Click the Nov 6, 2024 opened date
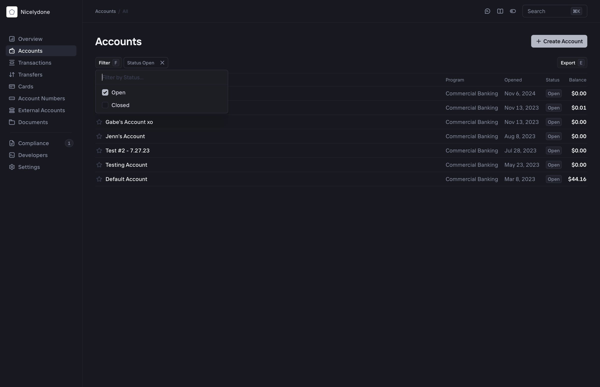The image size is (600, 387). [519, 93]
